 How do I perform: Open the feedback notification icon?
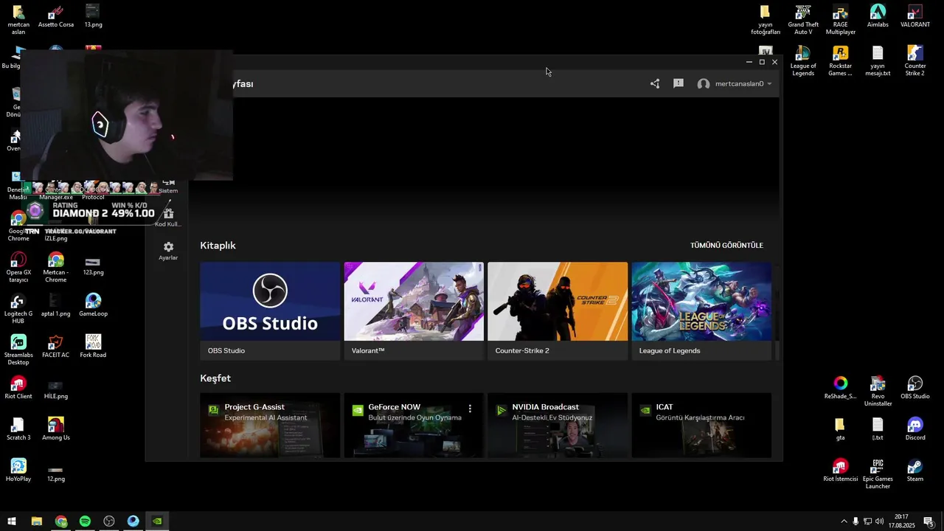coord(678,83)
